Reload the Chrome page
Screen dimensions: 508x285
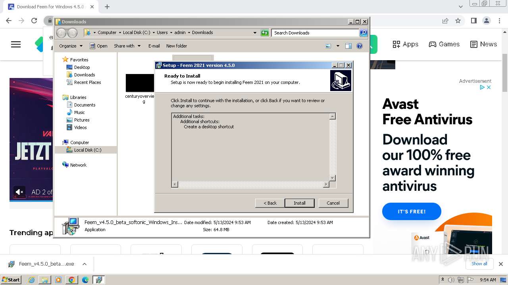click(34, 21)
